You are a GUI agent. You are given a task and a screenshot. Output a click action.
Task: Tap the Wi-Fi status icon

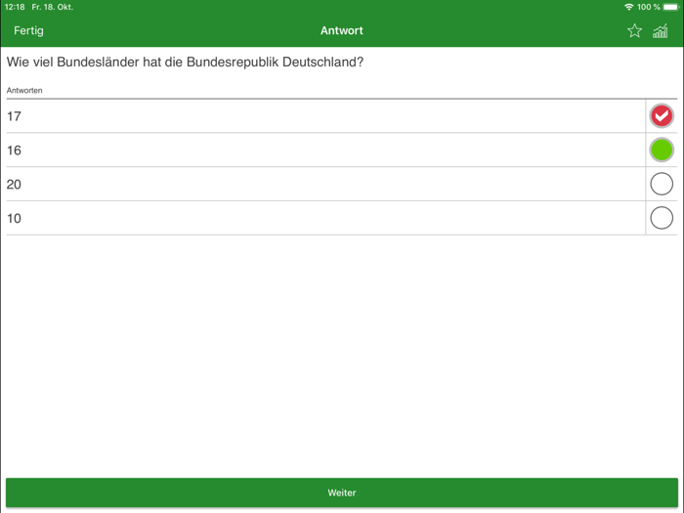(628, 7)
